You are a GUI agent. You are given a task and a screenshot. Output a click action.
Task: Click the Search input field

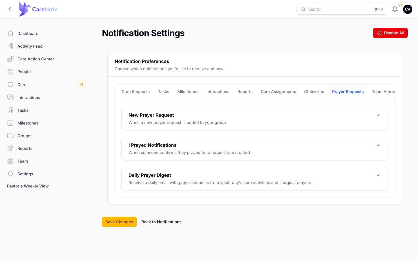[x=342, y=9]
